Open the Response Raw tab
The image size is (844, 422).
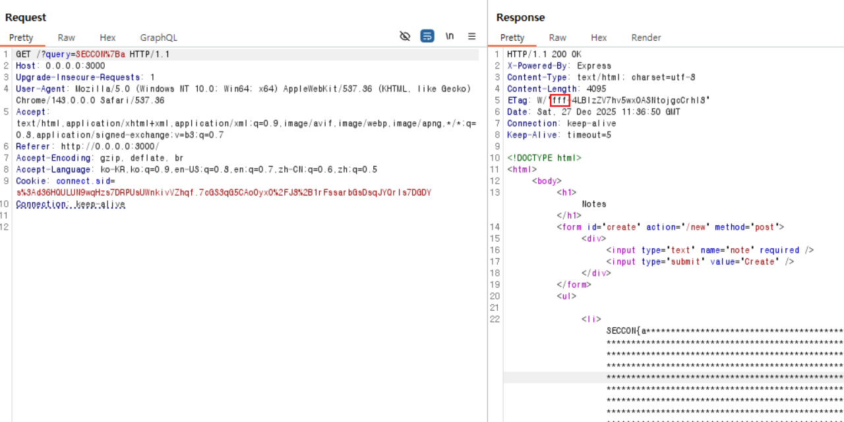[x=557, y=38]
